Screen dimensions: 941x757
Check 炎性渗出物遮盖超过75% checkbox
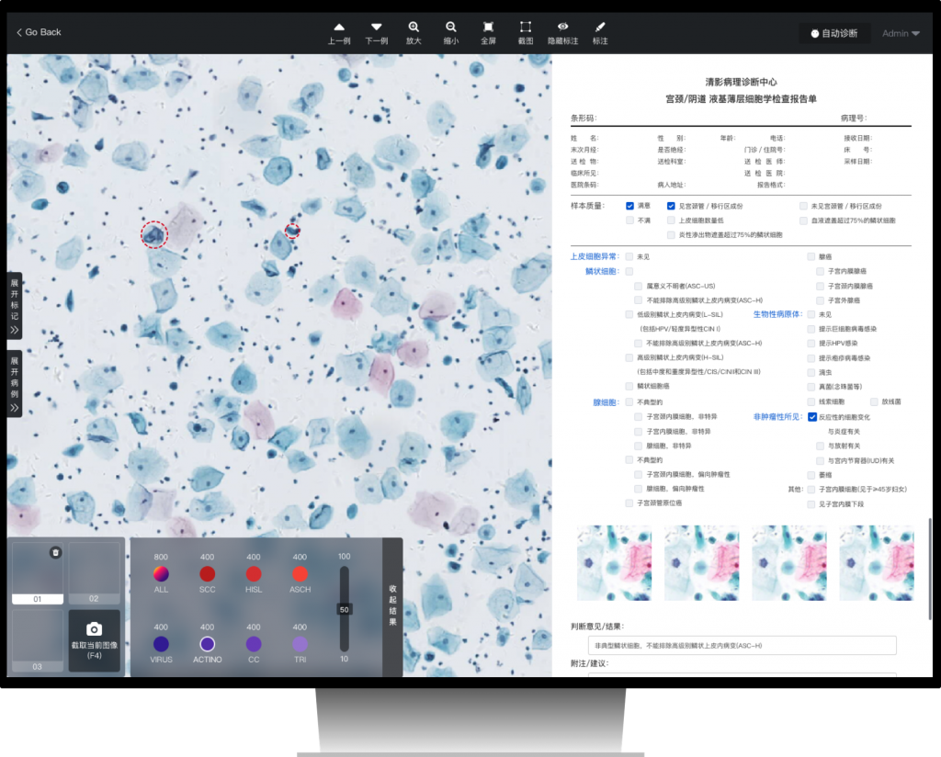[x=671, y=234]
